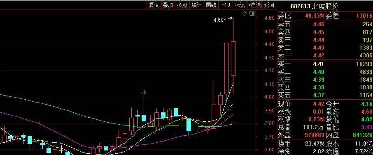This screenshot has width=373, height=155.
Task: Select the 卖一 4.42 ask row
Action: pos(325,55)
